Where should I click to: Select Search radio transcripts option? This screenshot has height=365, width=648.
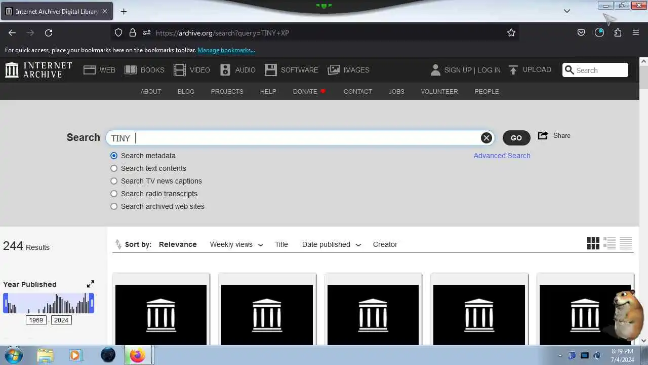[x=114, y=194]
